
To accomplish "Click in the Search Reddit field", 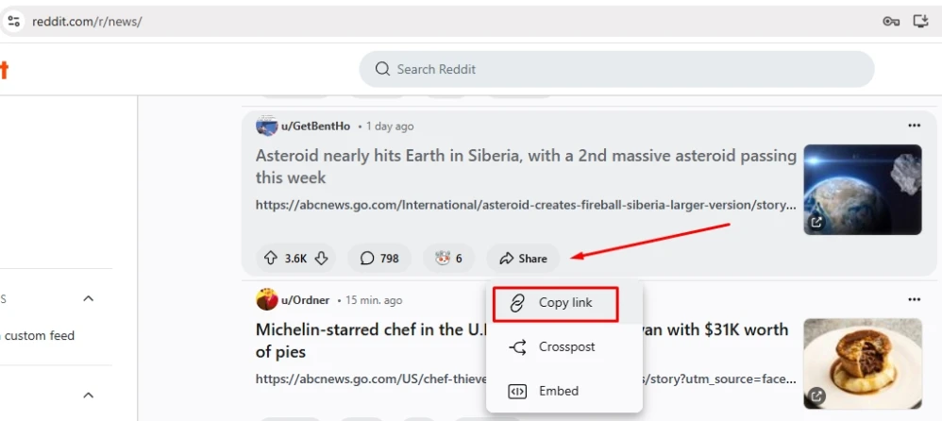I will tap(616, 69).
